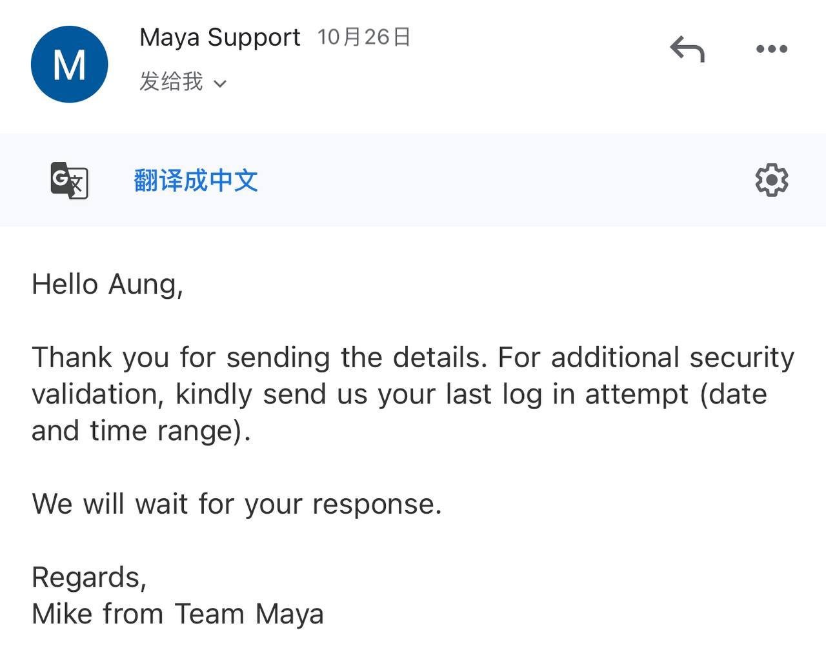Tap the Hello Aung greeting line
Viewport: 826px width, 657px height.
pos(107,285)
